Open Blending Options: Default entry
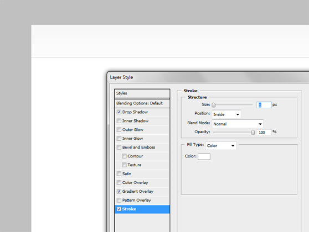Screen dimensions: 309x232 [142, 103]
